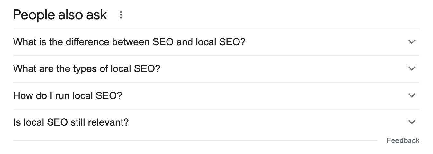Reveal whether local SEO is still relevant
Screen dimensions: 433x154
point(71,122)
